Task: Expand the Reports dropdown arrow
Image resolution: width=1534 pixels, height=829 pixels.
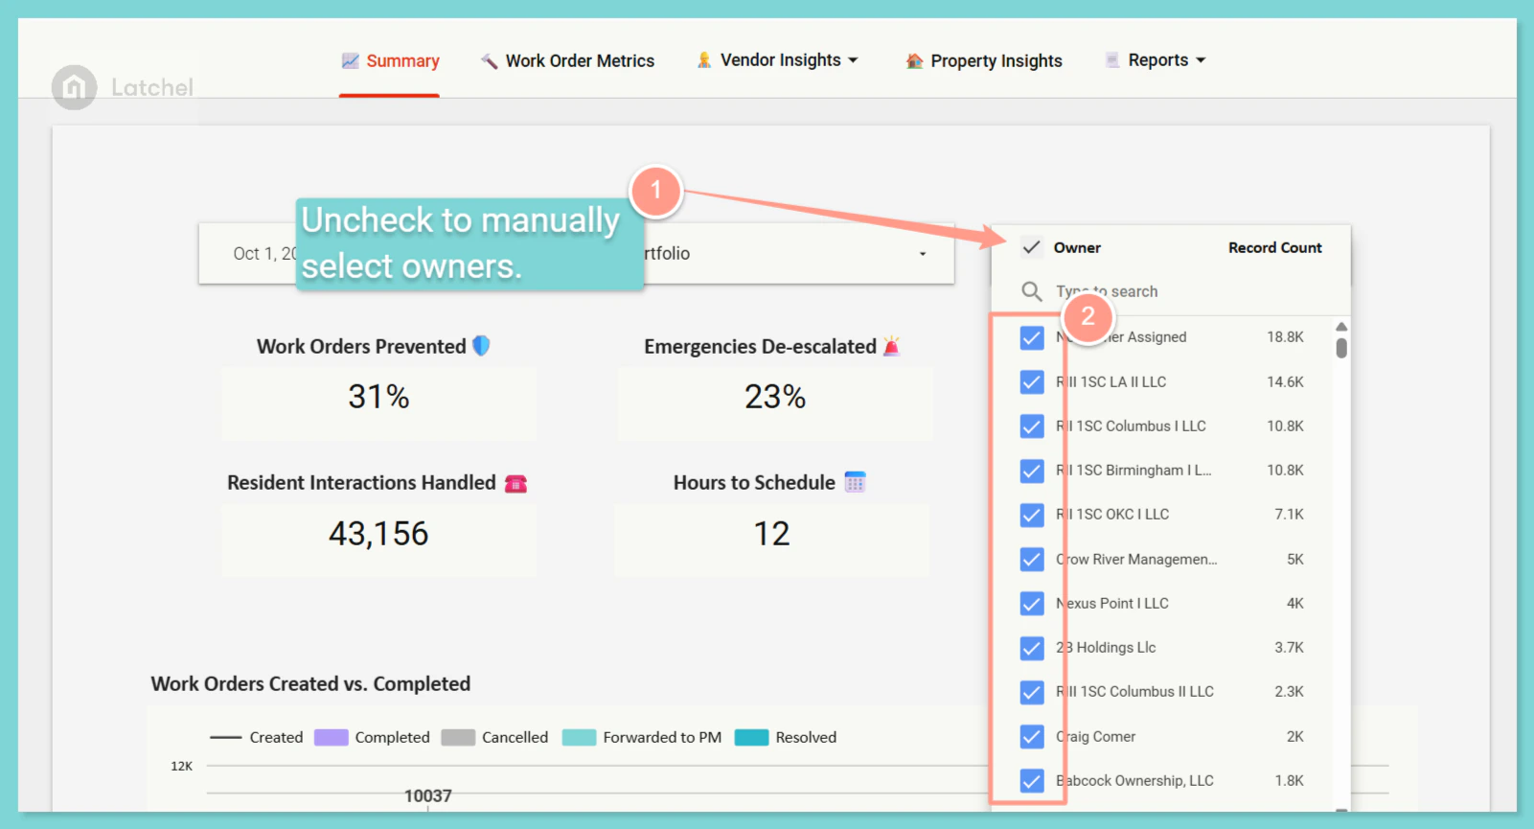Action: pyautogui.click(x=1201, y=60)
